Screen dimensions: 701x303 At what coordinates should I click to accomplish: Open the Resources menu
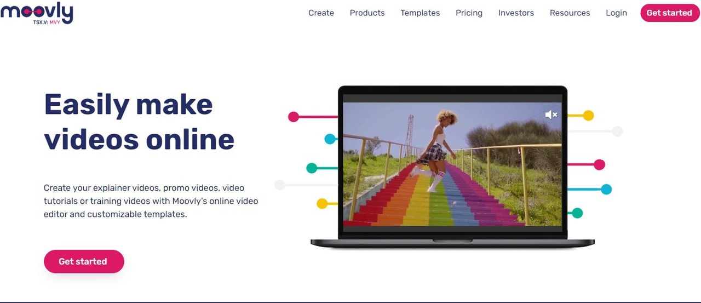[570, 13]
